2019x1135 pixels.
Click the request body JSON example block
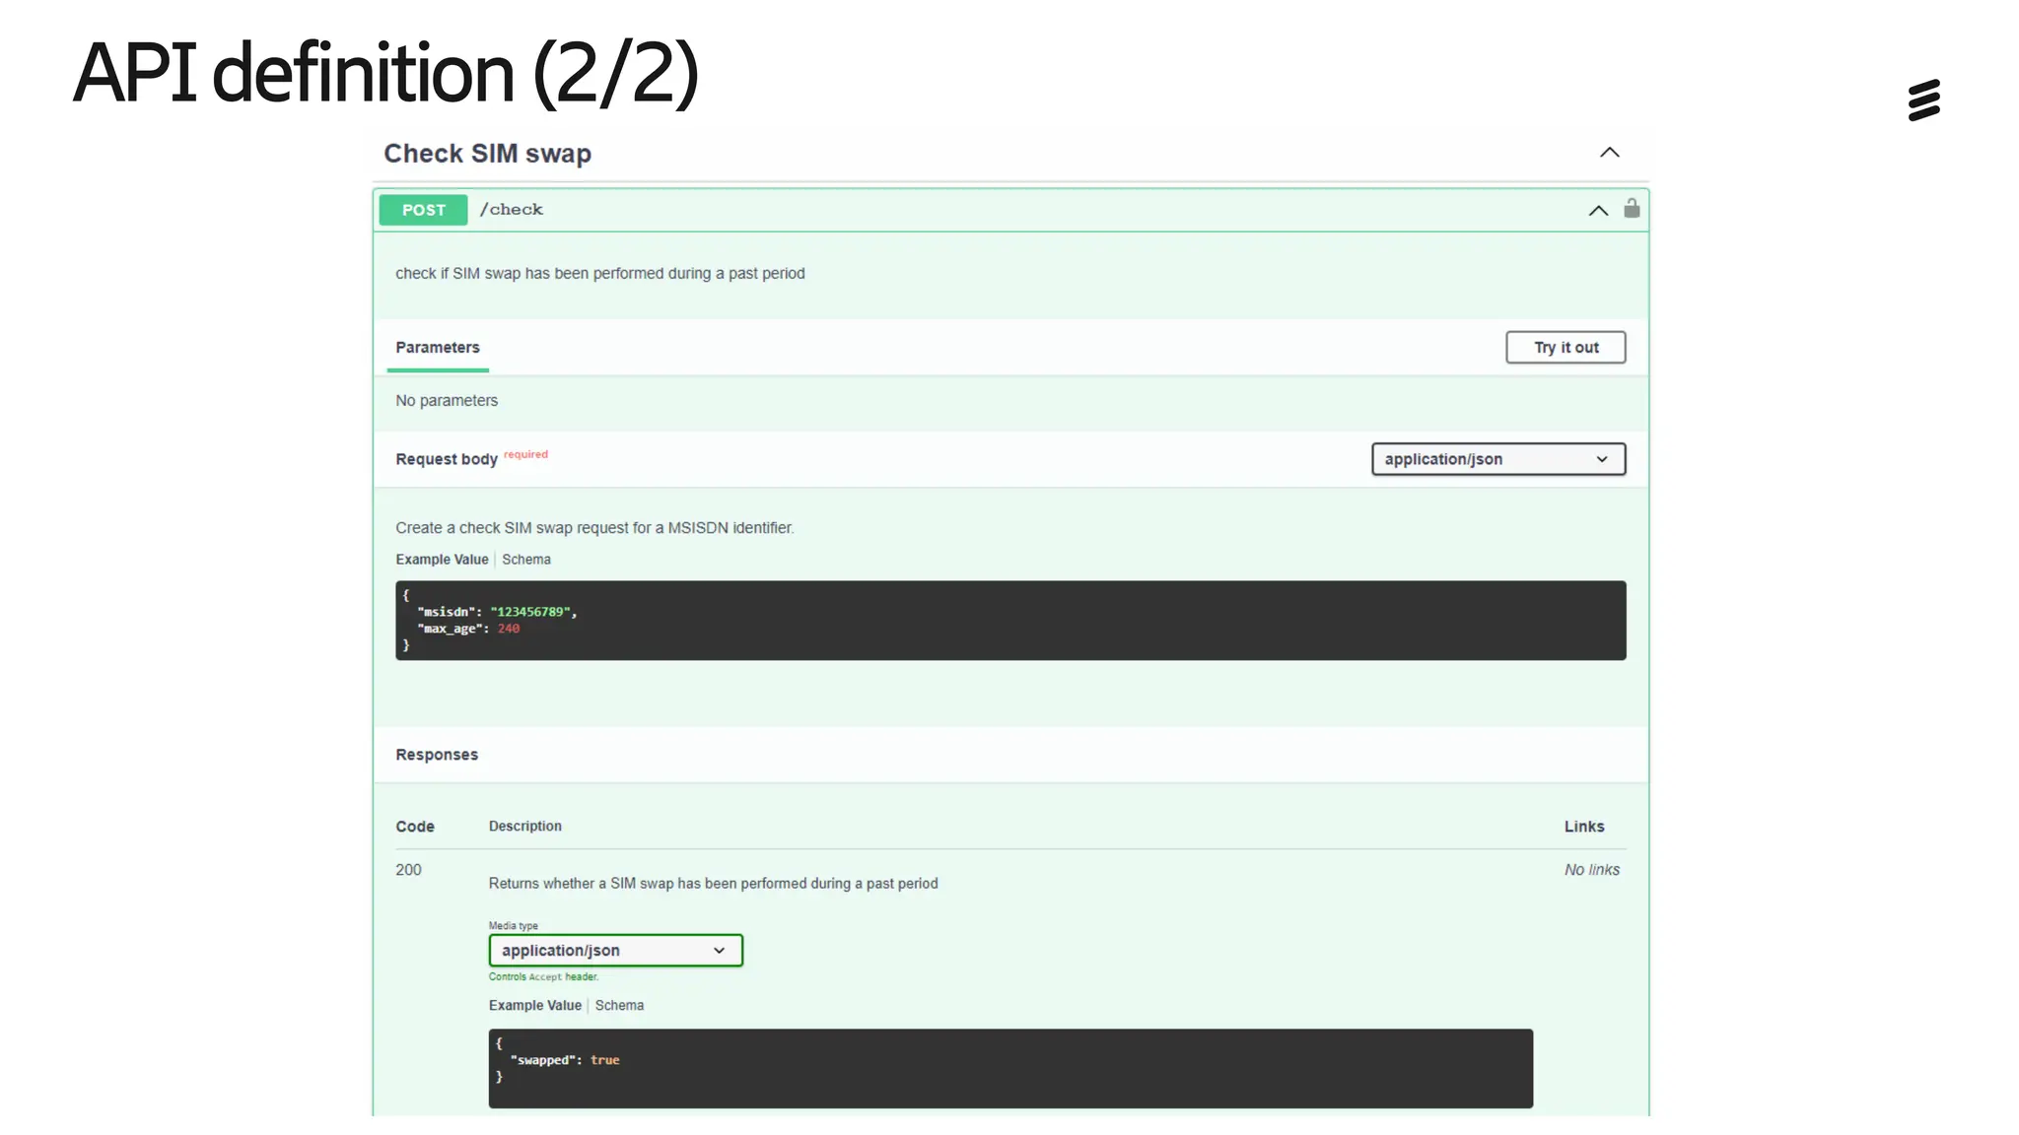[x=1009, y=621]
